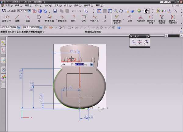Open the dimension value dropdown arrow
Screen dimensions: 183x132
pos(91,64)
